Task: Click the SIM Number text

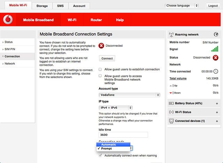Action: [210, 42]
